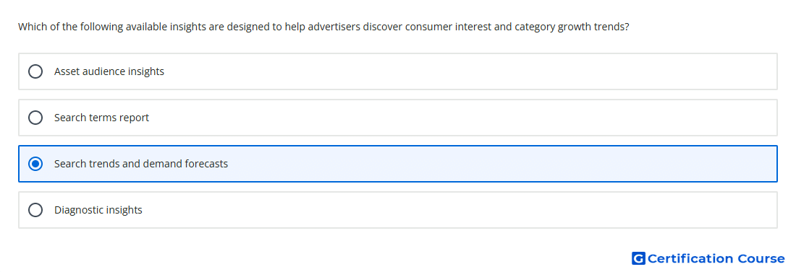Click the blue G logo icon
The image size is (796, 272).
pos(638,258)
